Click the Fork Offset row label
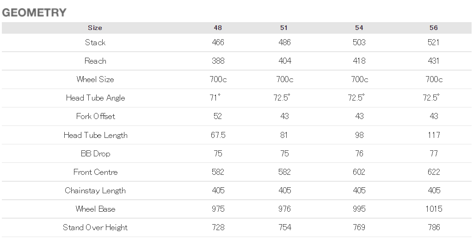 point(95,116)
